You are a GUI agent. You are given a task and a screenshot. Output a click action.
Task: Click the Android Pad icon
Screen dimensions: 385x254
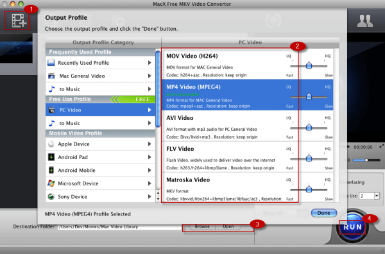click(51, 157)
